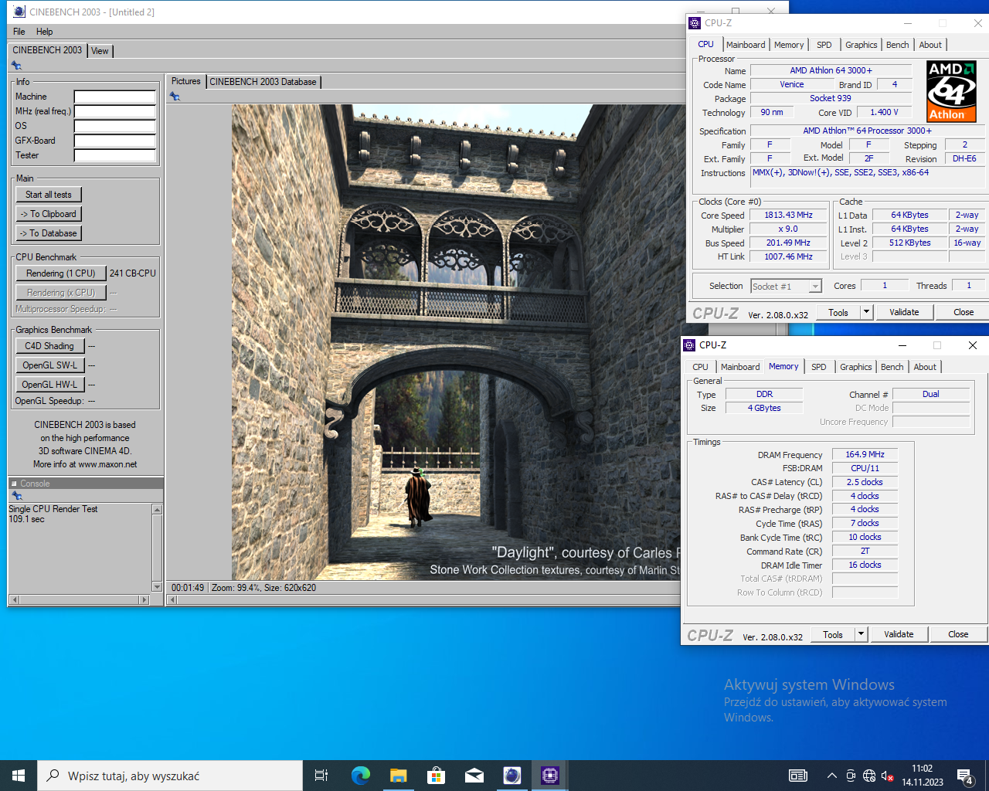The width and height of the screenshot is (989, 791).
Task: Click the top CPU-Z window title icon
Action: coord(695,23)
